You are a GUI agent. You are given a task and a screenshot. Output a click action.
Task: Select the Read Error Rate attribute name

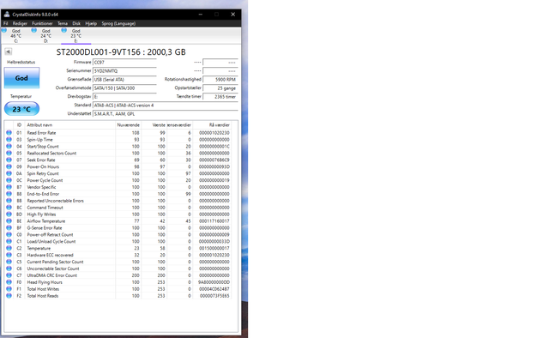point(41,133)
